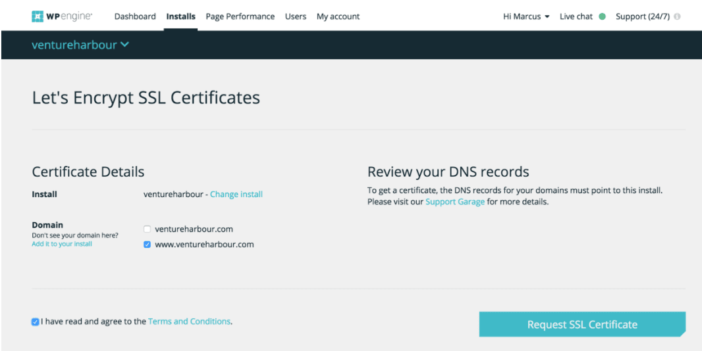702x351 pixels.
Task: Click Request SSL Certificate button
Action: [x=582, y=325]
